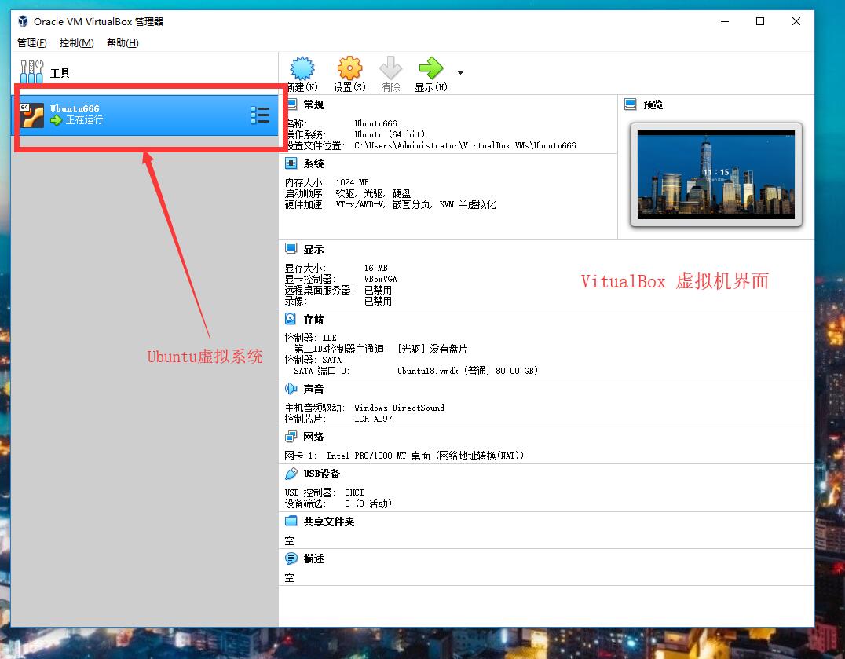Screen dimensions: 845x659
Task: Open Settings (设置) gear toolbar icon
Action: pos(349,68)
